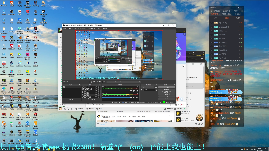Viewport: 269px width, 151px height.
Task: Open settings gear of lower mixer channel
Action: point(137,97)
